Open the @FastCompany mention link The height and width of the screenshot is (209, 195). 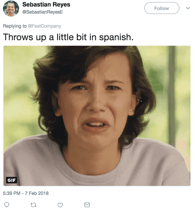coord(44,26)
